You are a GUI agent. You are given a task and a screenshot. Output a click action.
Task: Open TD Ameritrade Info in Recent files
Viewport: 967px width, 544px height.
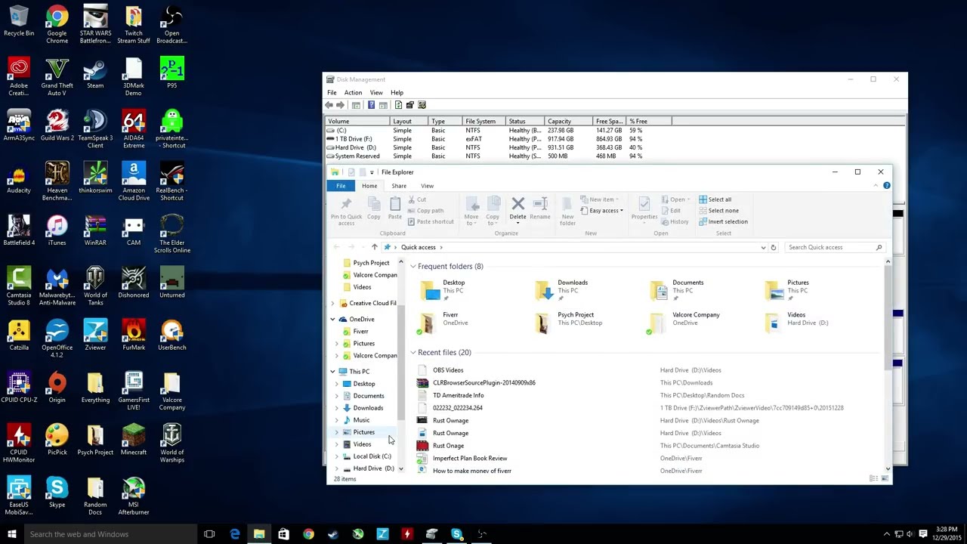458,396
